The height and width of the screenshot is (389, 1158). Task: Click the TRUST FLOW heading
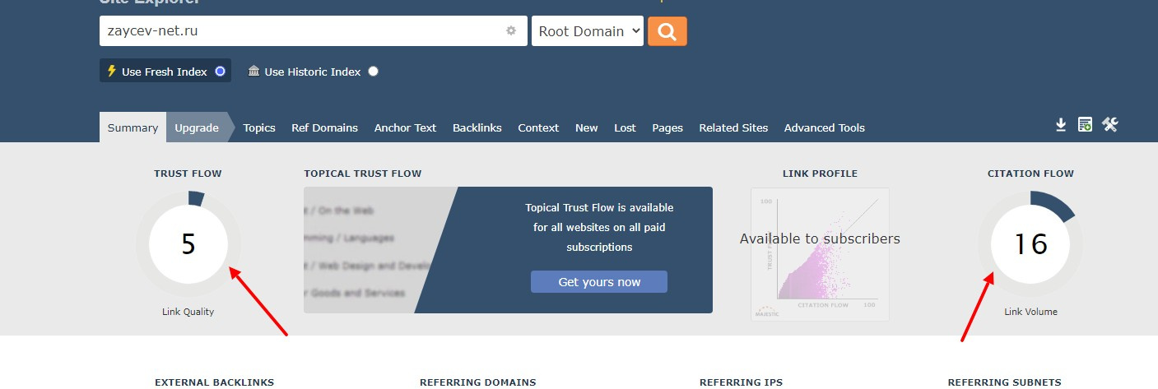click(188, 174)
